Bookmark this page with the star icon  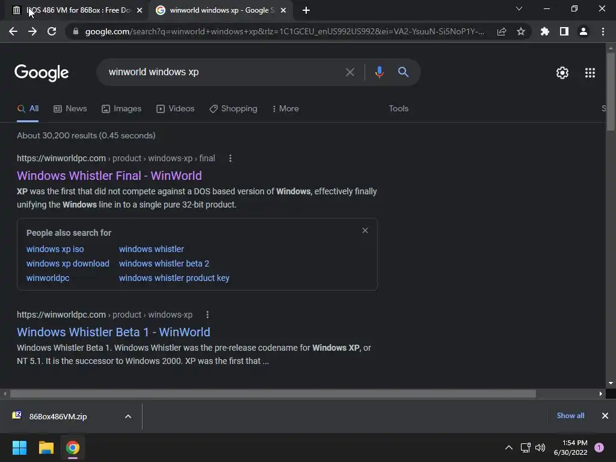521,31
